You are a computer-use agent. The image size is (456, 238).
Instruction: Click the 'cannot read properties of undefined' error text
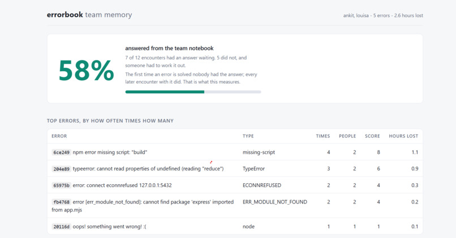click(148, 169)
